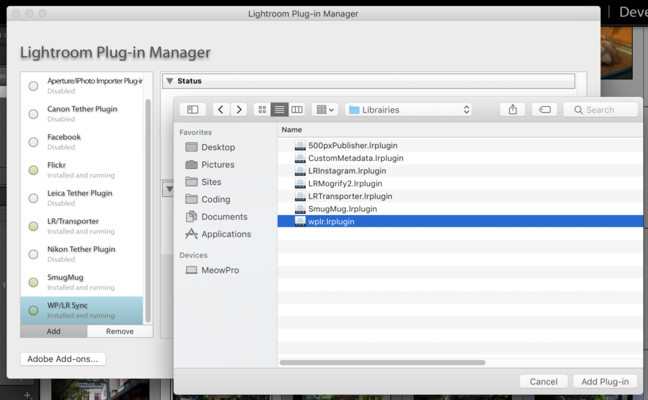Switch to column view
The width and height of the screenshot is (648, 400).
(x=297, y=109)
